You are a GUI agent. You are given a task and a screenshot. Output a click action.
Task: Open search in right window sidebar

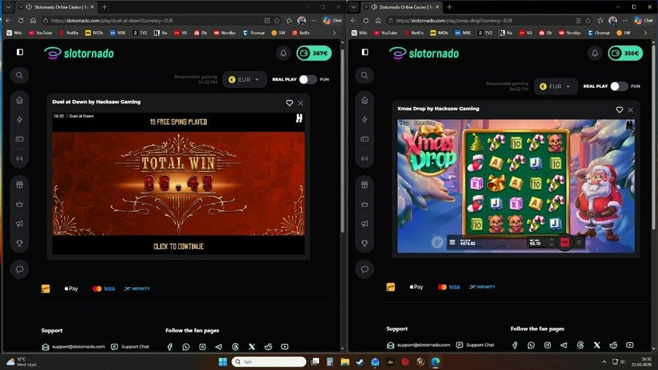coord(365,76)
